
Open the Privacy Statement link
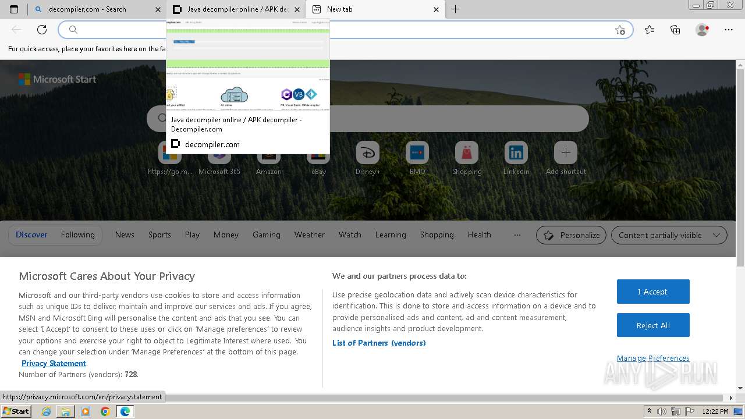tap(54, 363)
